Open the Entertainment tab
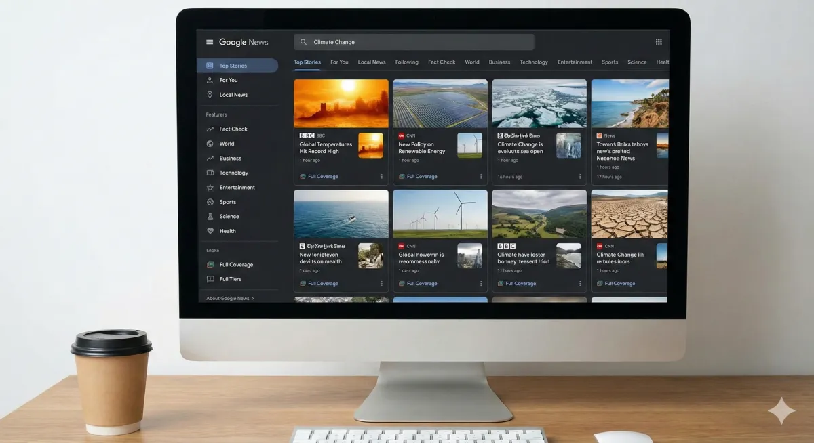 575,62
